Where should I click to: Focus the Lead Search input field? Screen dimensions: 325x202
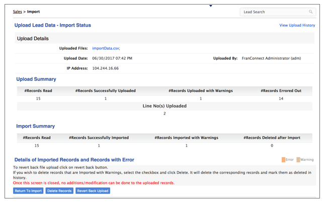click(278, 12)
